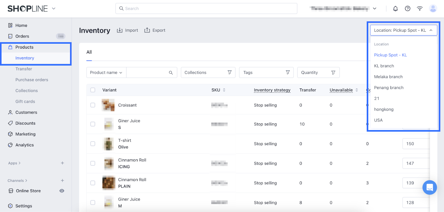
Task: Open Collections in the sidebar
Action: pos(26,91)
